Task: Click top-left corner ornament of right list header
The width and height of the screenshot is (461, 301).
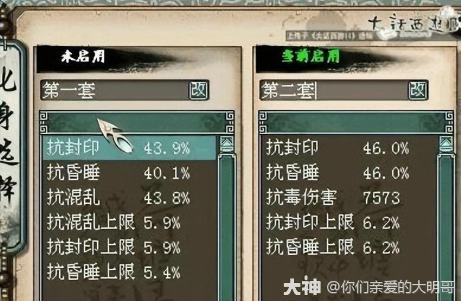Action: [263, 116]
